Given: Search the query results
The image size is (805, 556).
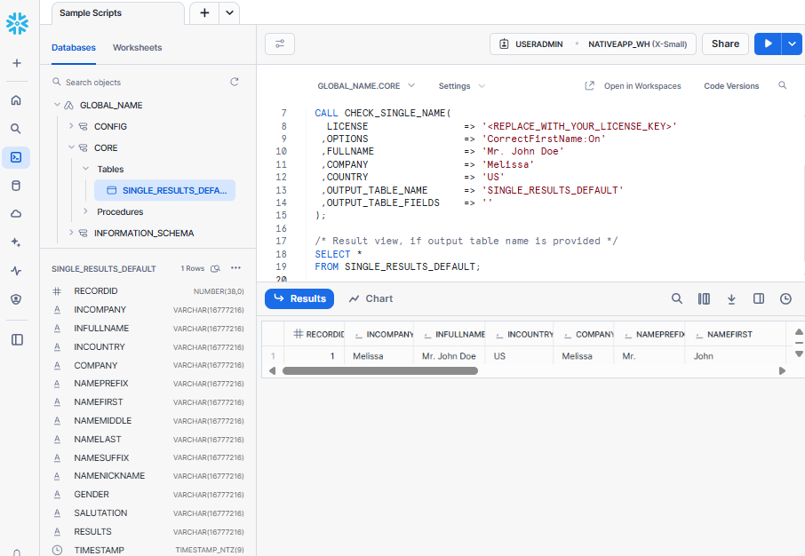Looking at the screenshot, I should (677, 298).
